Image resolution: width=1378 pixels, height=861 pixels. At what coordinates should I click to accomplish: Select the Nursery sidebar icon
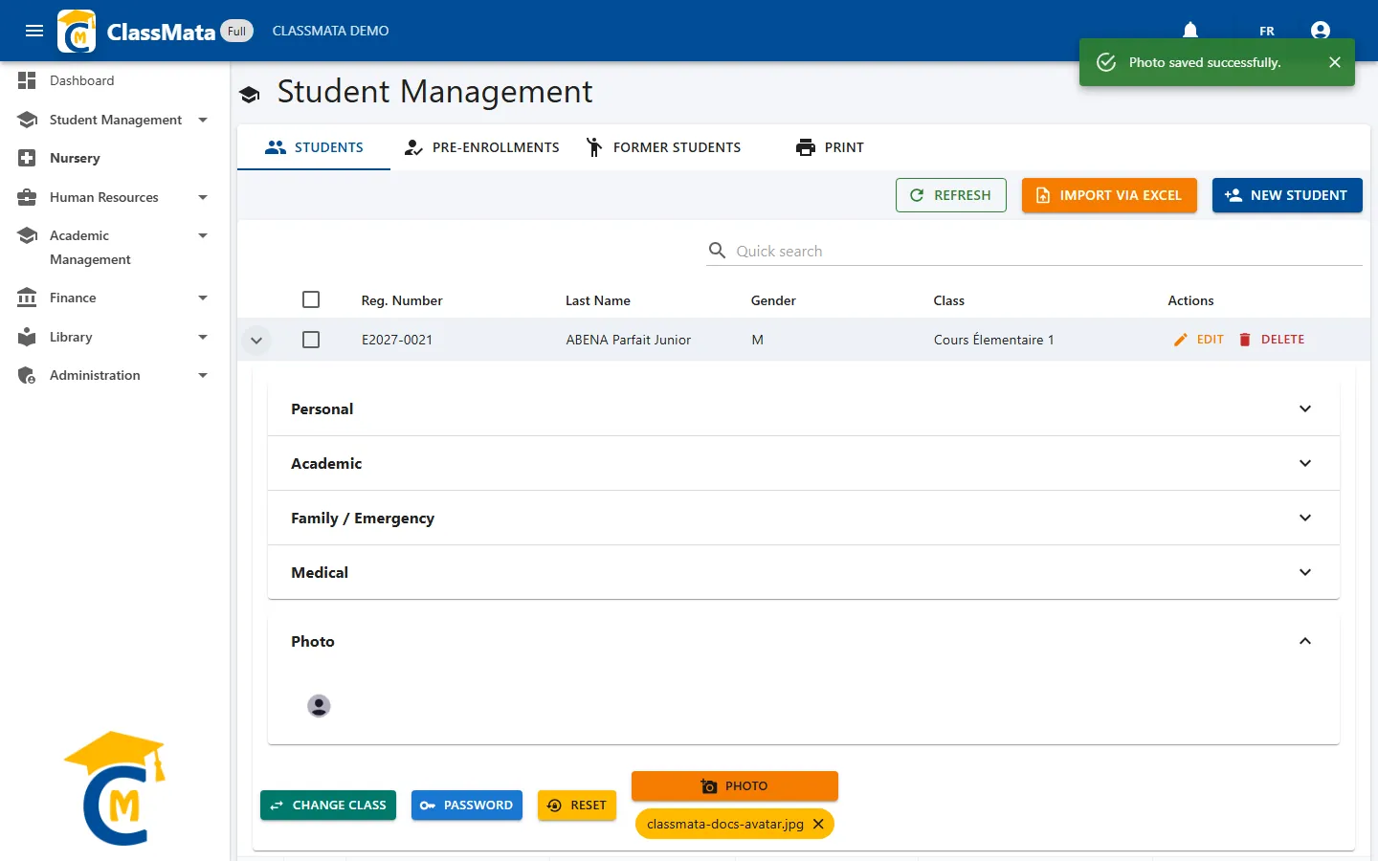tap(27, 158)
